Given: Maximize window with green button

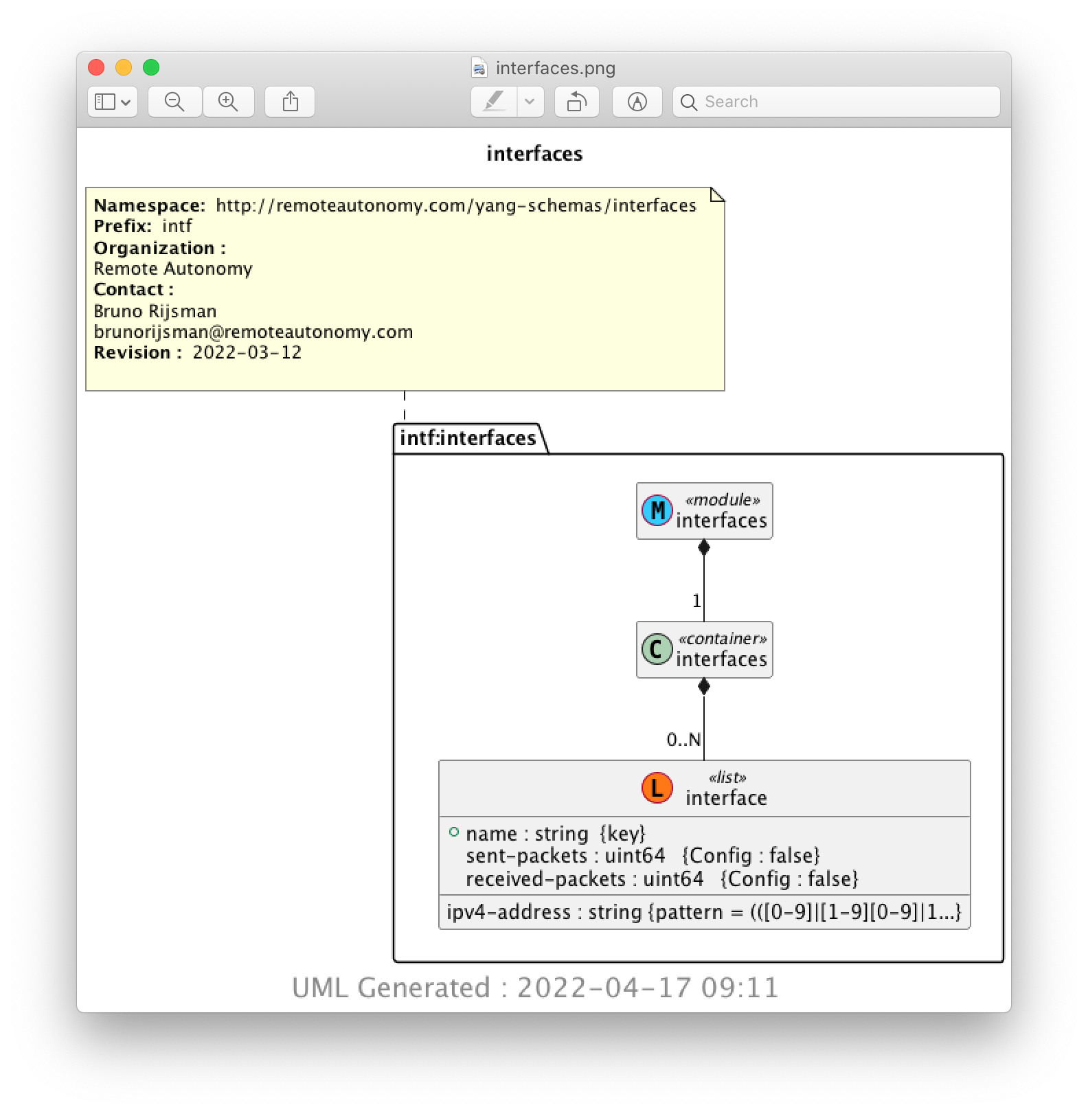Looking at the screenshot, I should point(151,67).
